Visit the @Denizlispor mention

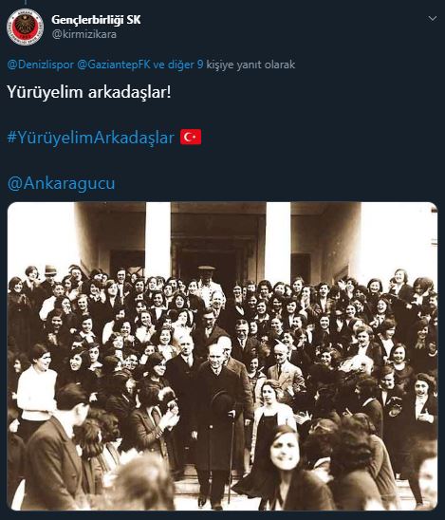pyautogui.click(x=40, y=65)
